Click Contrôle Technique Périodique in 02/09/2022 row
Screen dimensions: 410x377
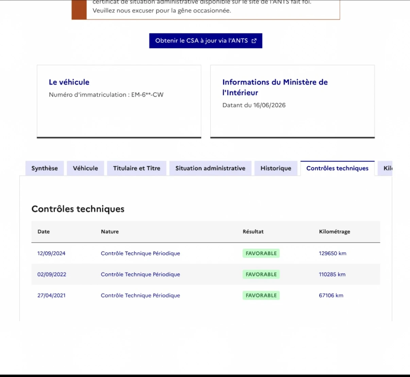pos(140,275)
